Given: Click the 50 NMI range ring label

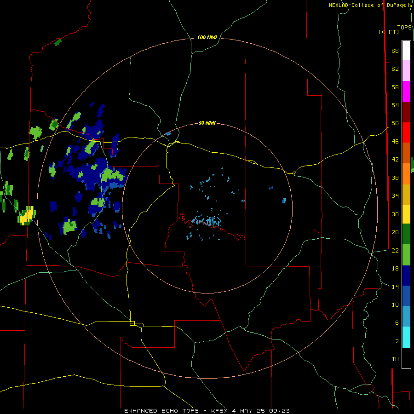Looking at the screenshot, I should point(207,123).
